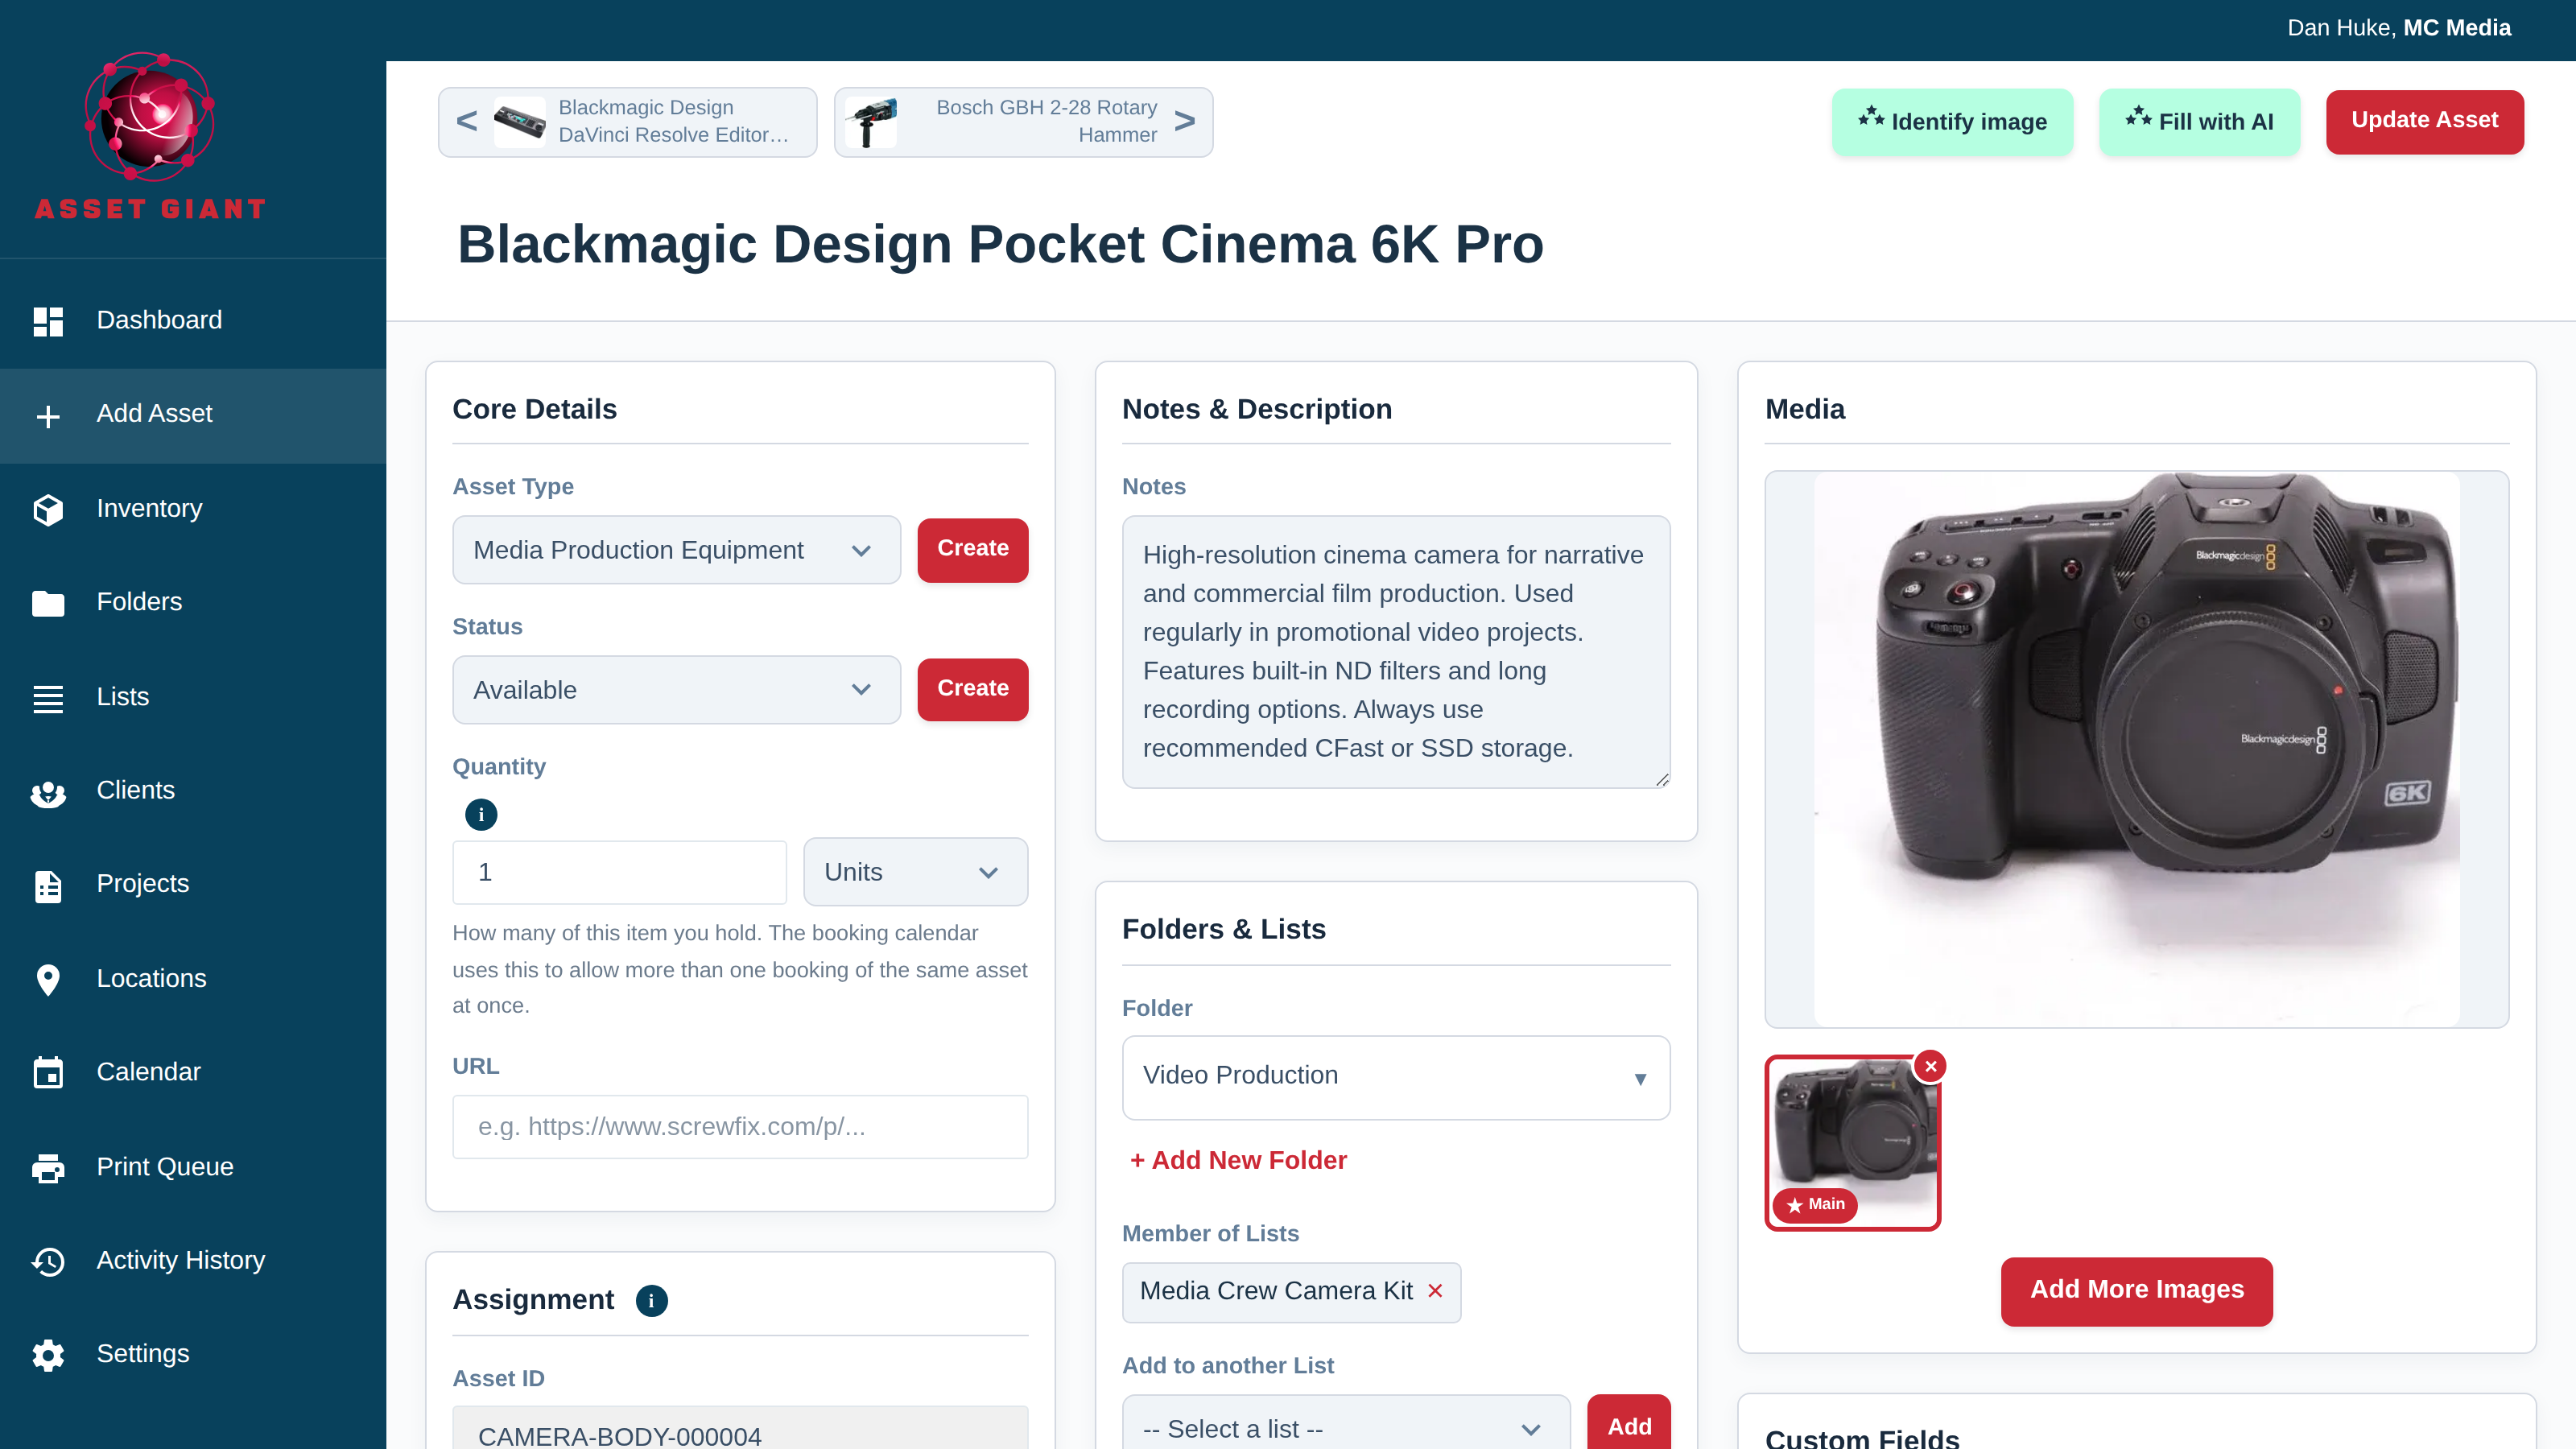Click into the Notes text area
The image size is (2576, 1449).
coord(1396,652)
